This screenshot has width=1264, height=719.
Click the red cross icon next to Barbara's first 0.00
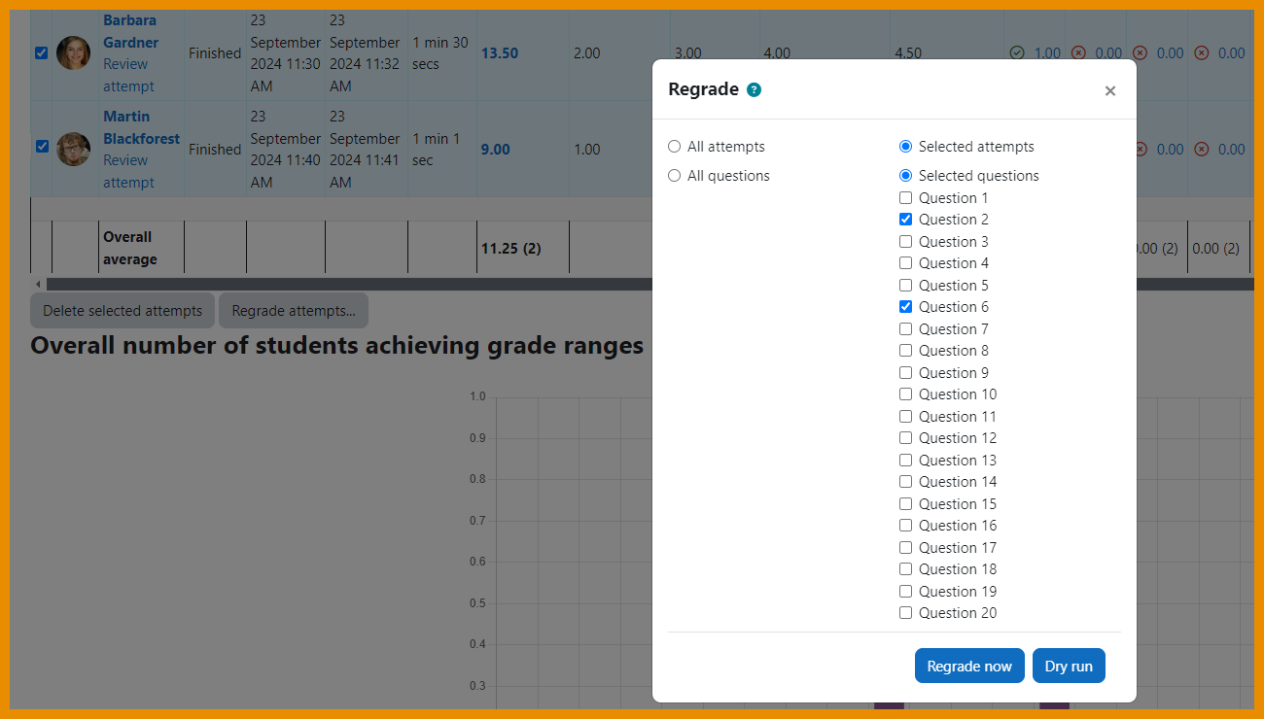pos(1078,53)
